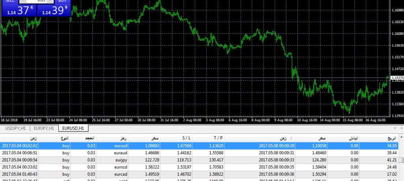Switch to the EURJPY,H1 chart tab
The image size is (404, 181).
tap(43, 128)
